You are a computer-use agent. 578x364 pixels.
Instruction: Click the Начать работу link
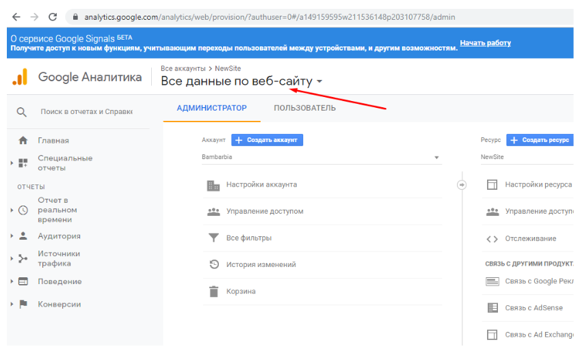[x=485, y=43]
